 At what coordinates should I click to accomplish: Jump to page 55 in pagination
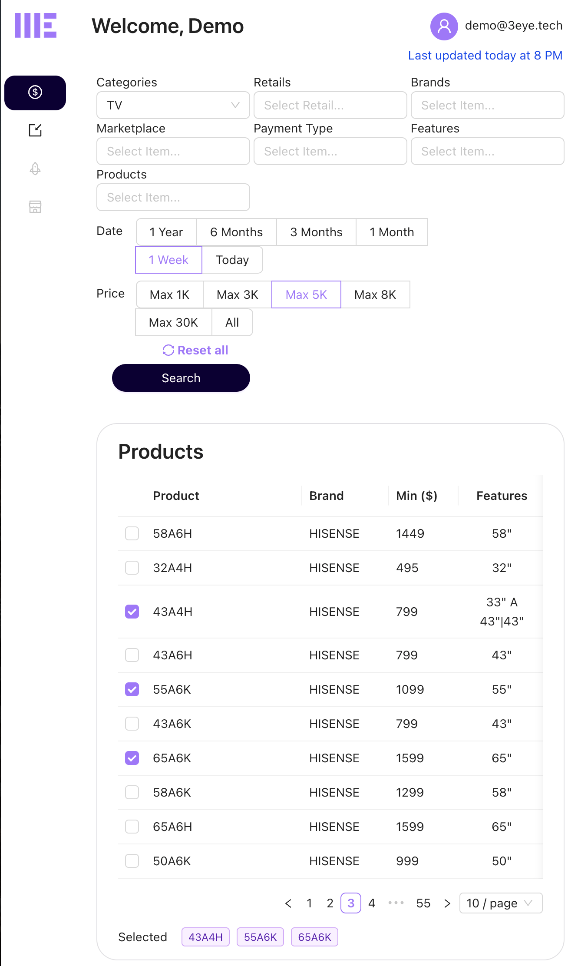423,903
